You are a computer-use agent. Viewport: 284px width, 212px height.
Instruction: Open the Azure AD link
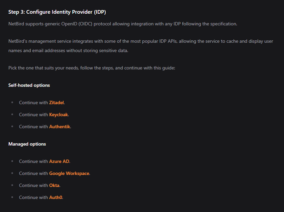coord(59,161)
